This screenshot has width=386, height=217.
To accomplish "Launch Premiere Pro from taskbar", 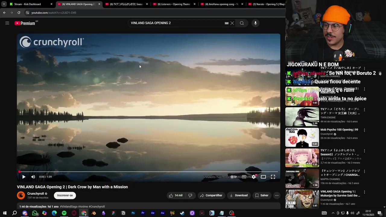I will click(143, 213).
